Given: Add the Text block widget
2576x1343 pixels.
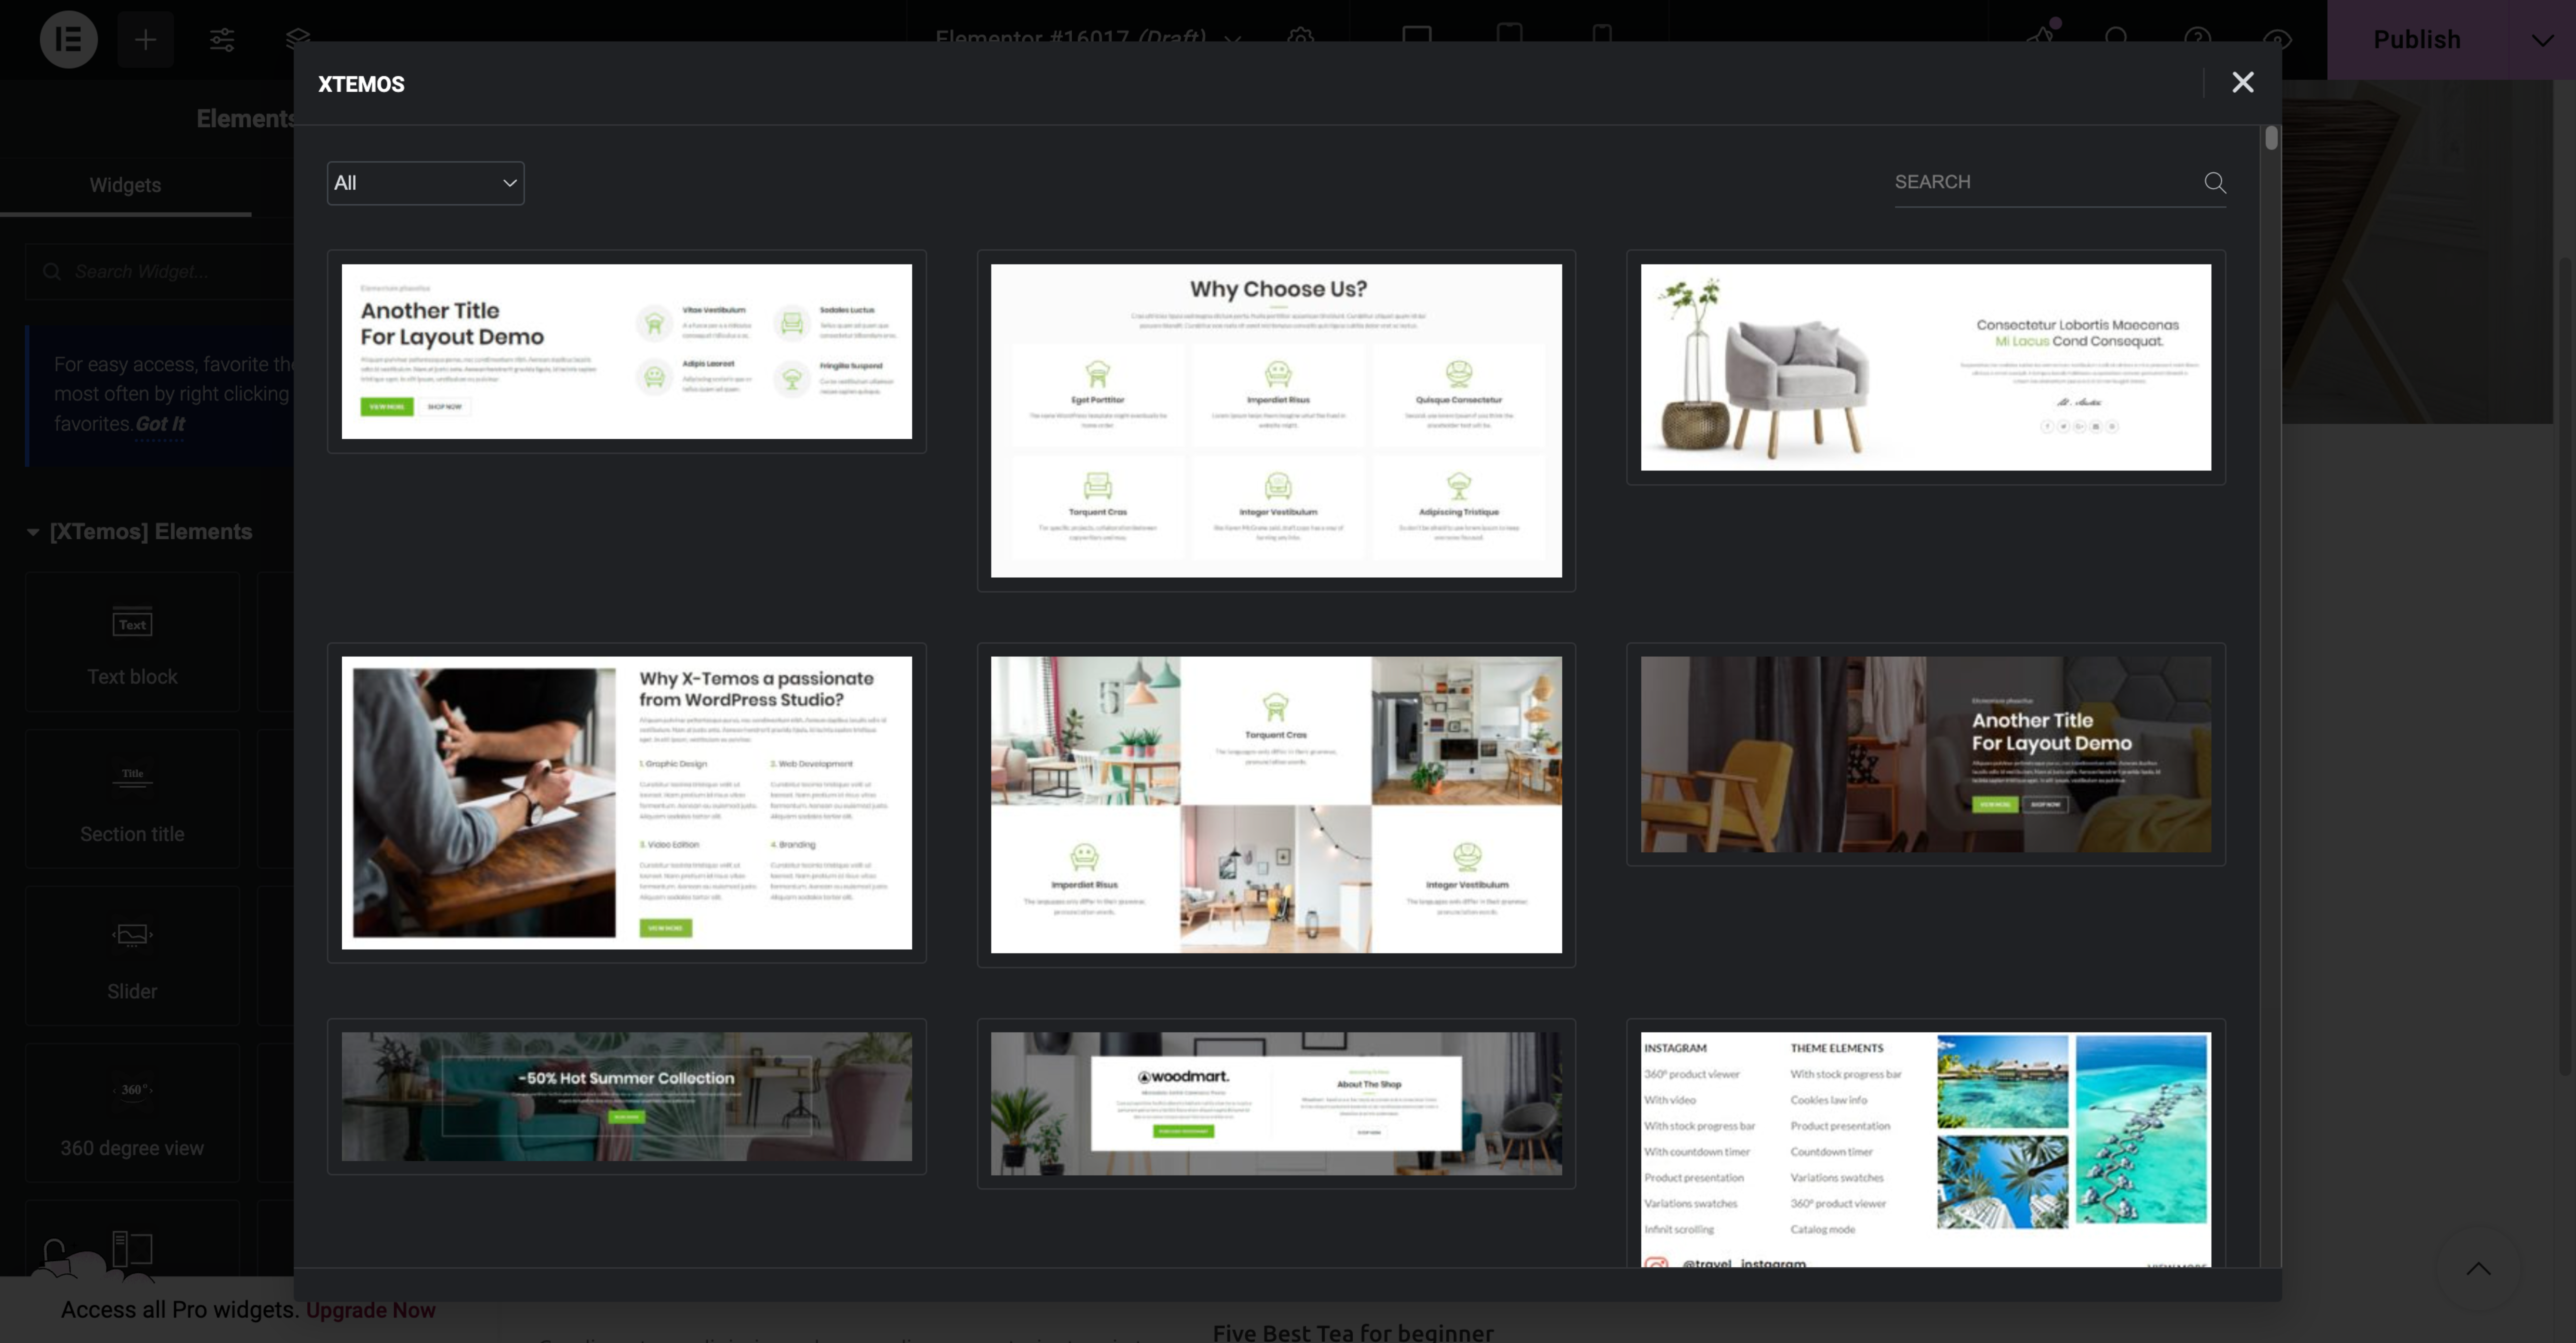Looking at the screenshot, I should (x=132, y=642).
